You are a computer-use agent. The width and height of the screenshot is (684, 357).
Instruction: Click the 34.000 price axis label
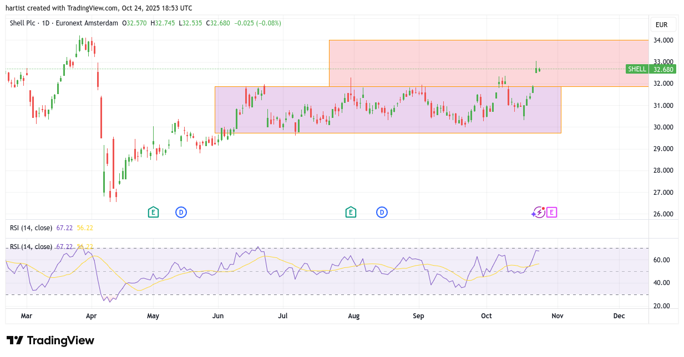pos(663,40)
